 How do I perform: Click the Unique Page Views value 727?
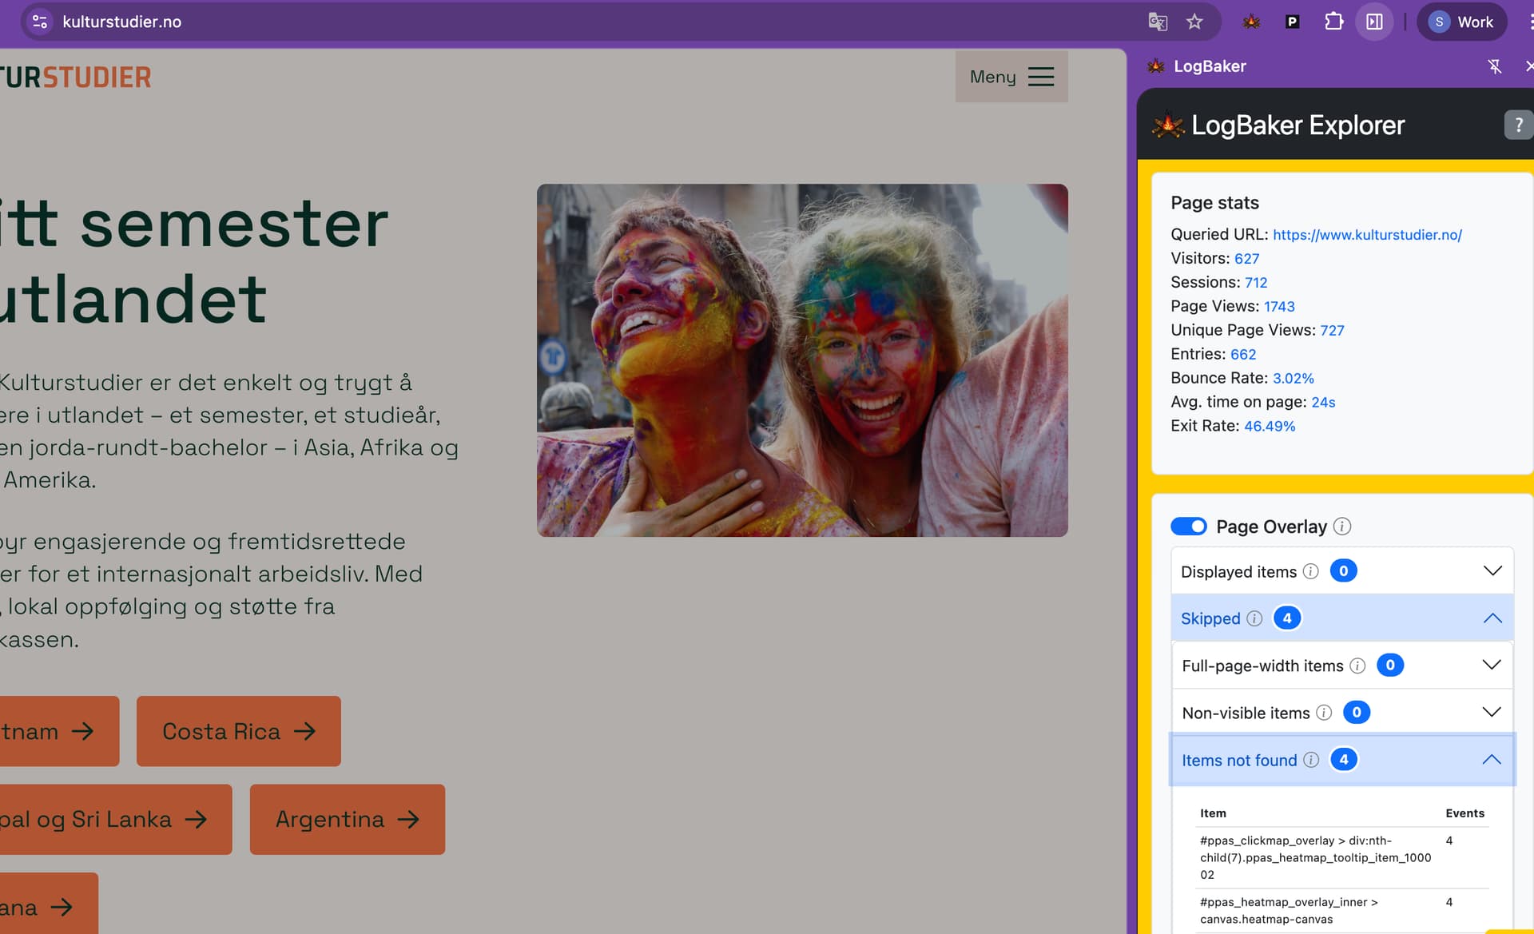pos(1332,331)
